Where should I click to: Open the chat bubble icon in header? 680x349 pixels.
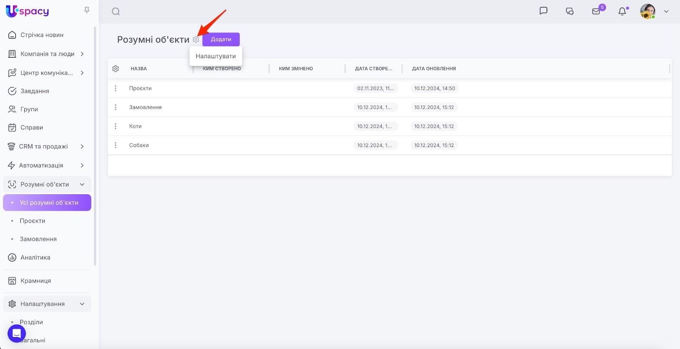(x=543, y=11)
